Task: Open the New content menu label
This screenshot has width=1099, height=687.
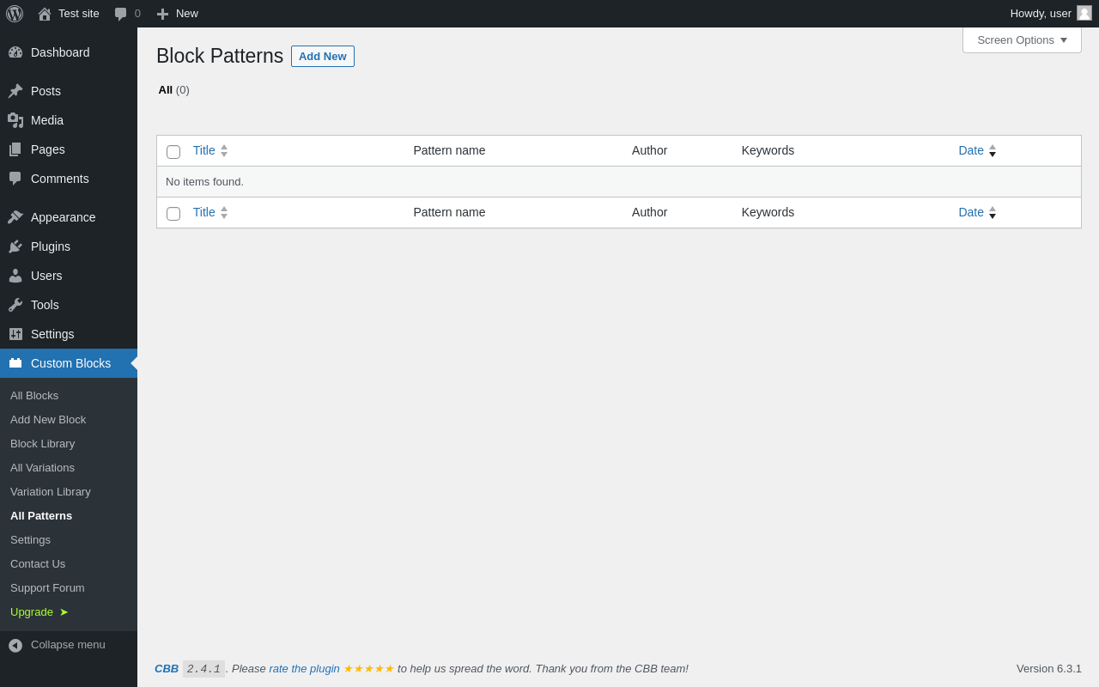Action: 187,13
